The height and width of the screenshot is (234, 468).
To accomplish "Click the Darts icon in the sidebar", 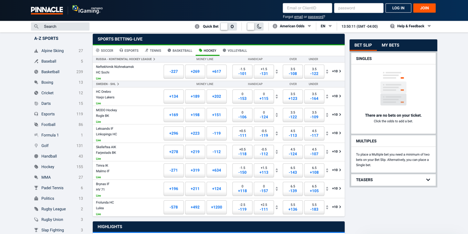I will click(x=36, y=103).
